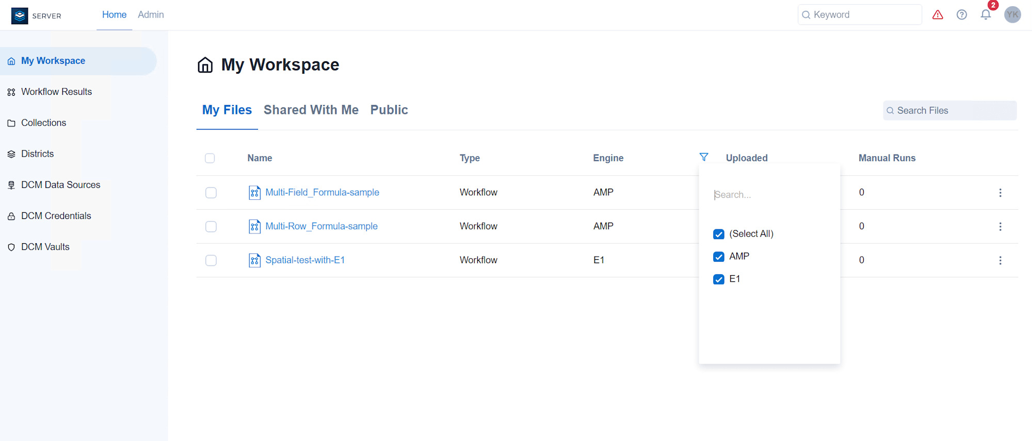Open DCM Credentials from the sidebar

coord(56,216)
